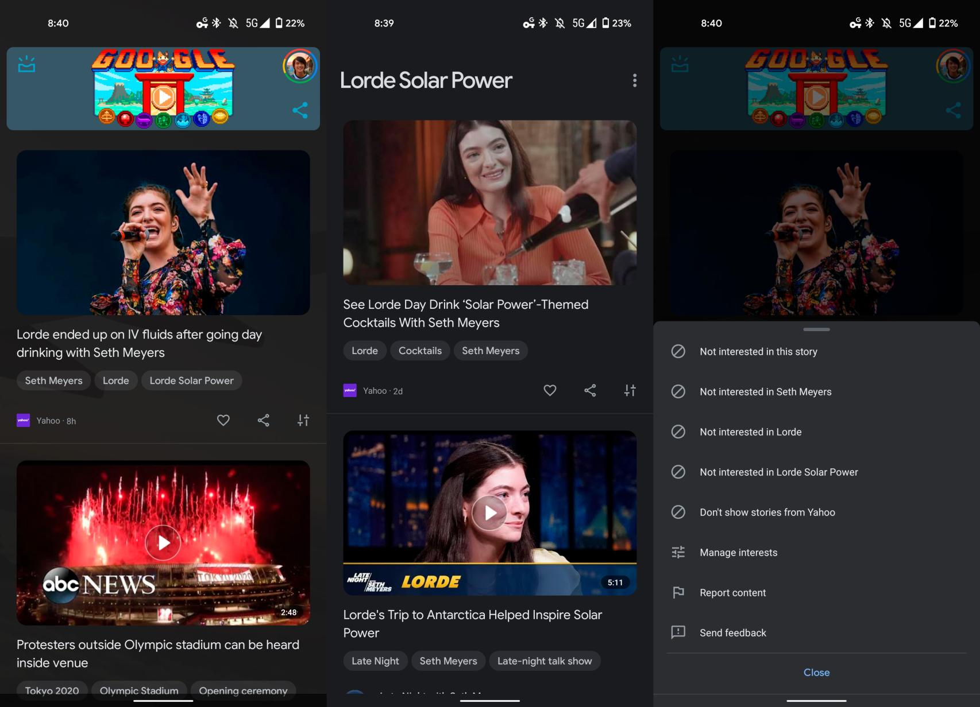Share the Solar Power cocktails article
Viewport: 980px width, 707px height.
coord(590,391)
